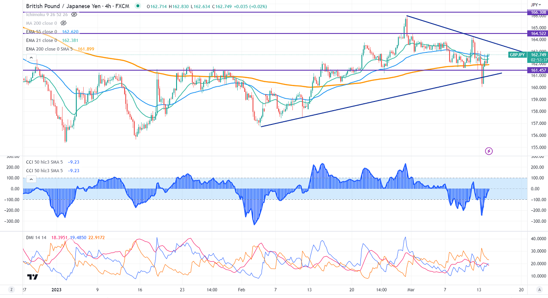Click the purple lightning bolt replay icon
Viewport: 548px width, 298px height.
point(489,151)
